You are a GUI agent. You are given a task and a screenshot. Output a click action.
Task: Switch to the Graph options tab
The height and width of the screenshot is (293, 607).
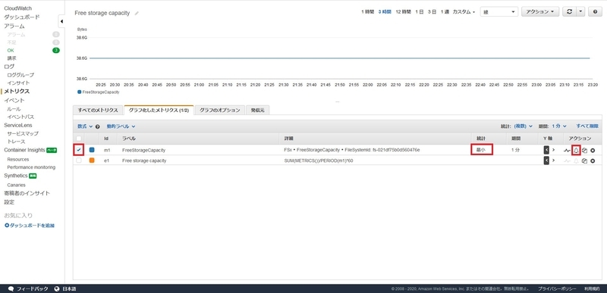[x=220, y=110]
